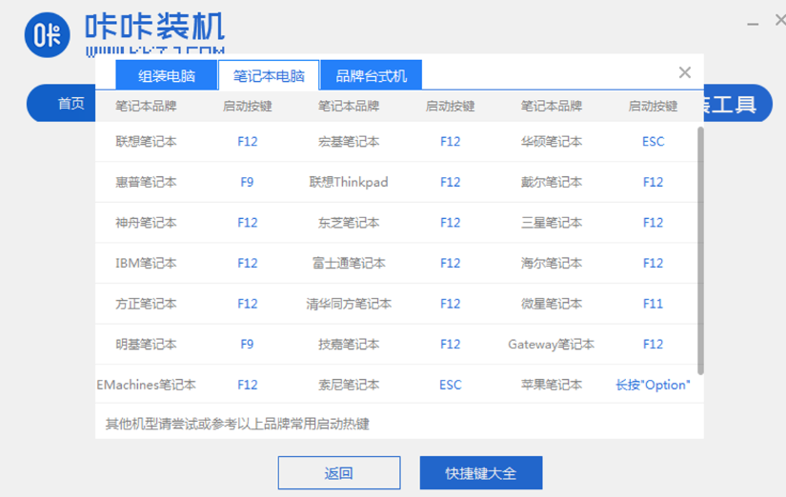Close the boot hotkey dialog

click(x=684, y=72)
